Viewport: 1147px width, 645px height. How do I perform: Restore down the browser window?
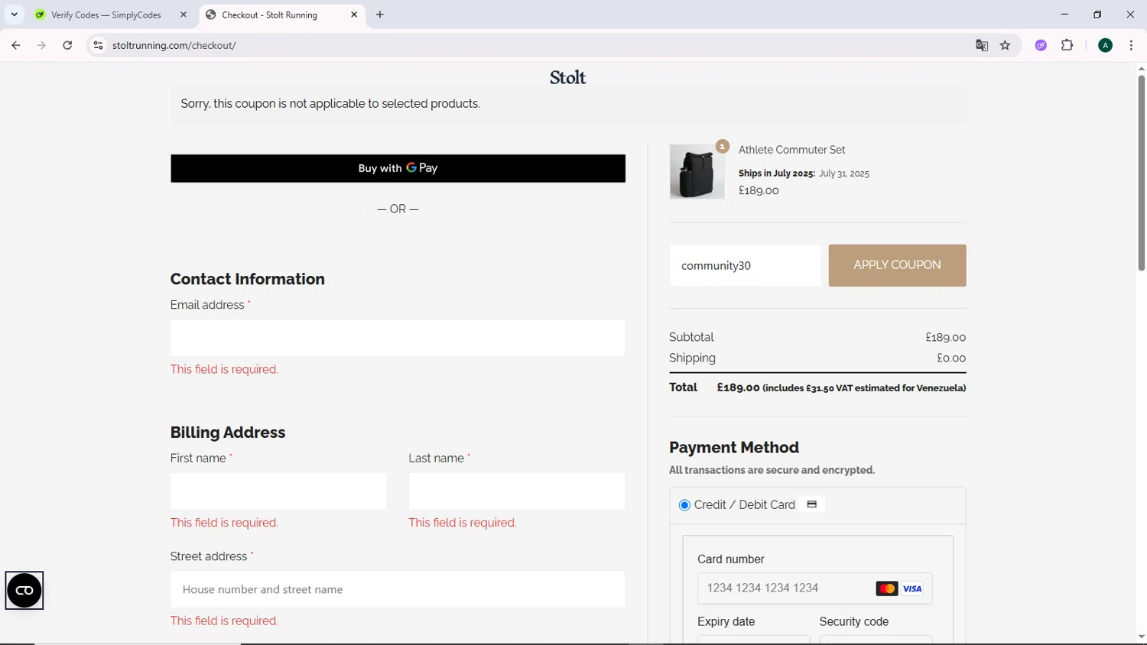1097,15
